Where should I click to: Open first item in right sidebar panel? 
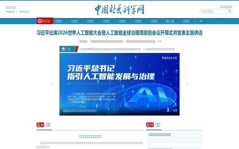pos(160,134)
